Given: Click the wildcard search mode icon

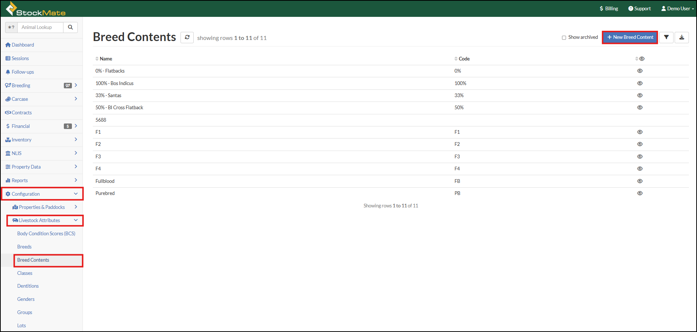Looking at the screenshot, I should click(x=11, y=27).
